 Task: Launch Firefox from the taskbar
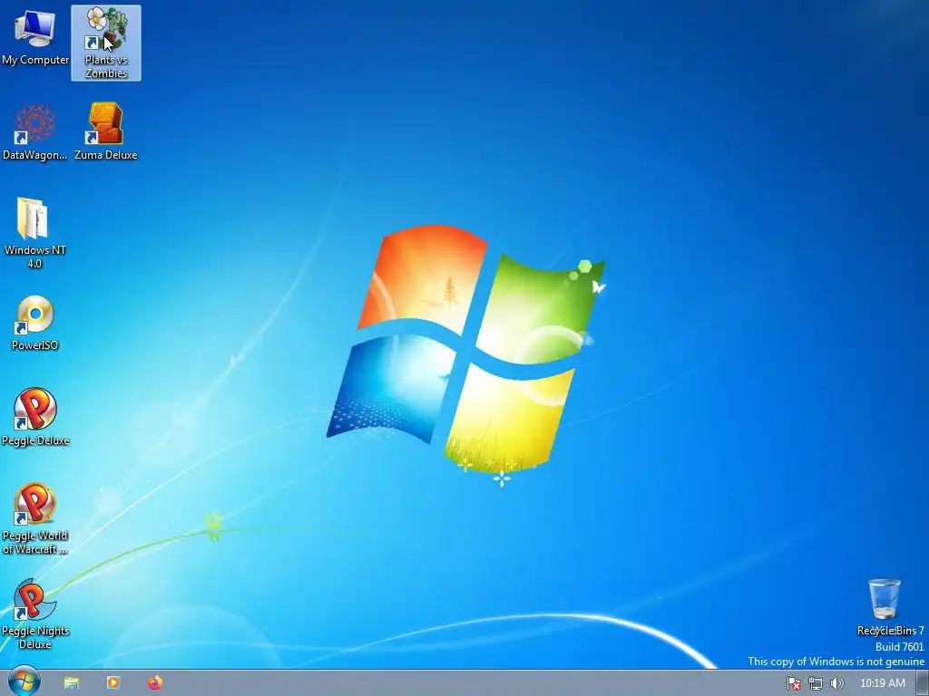[x=155, y=683]
